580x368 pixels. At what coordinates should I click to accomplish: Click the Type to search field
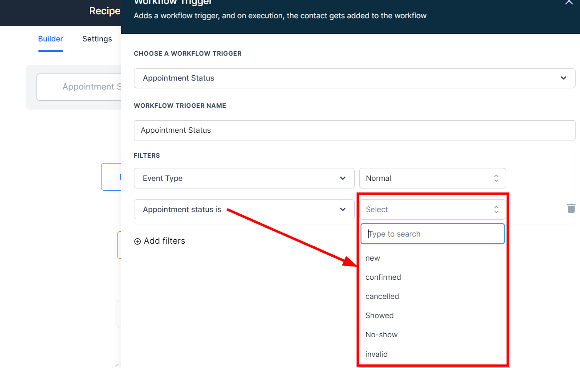coord(432,234)
